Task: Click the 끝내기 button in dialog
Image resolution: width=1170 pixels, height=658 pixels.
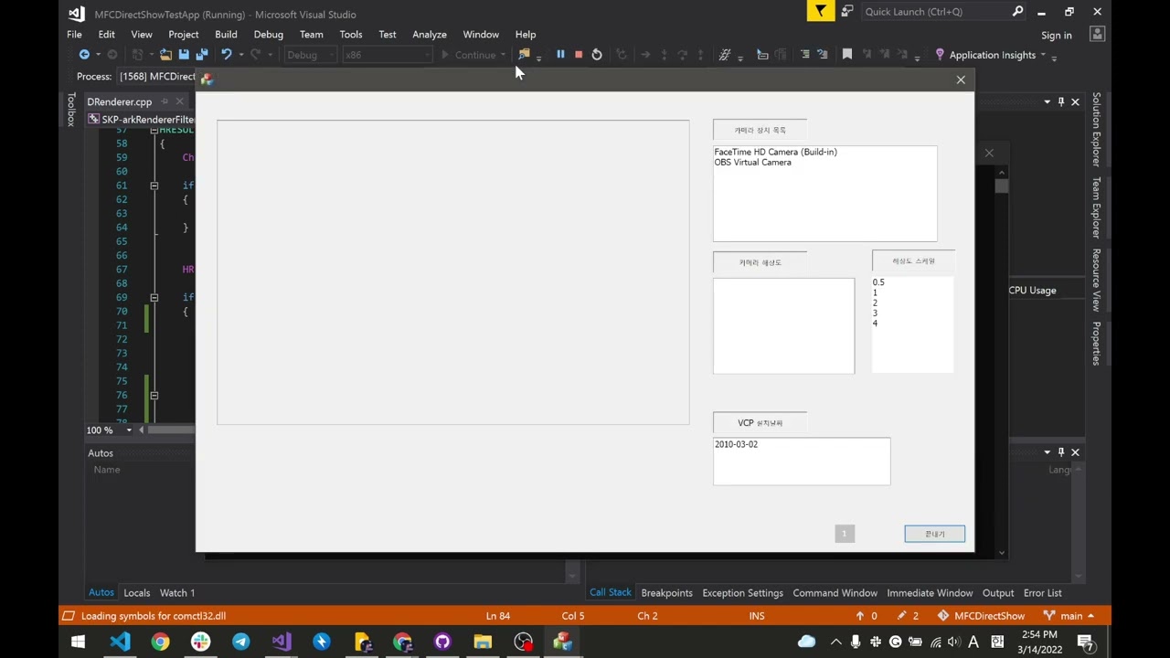Action: [934, 534]
